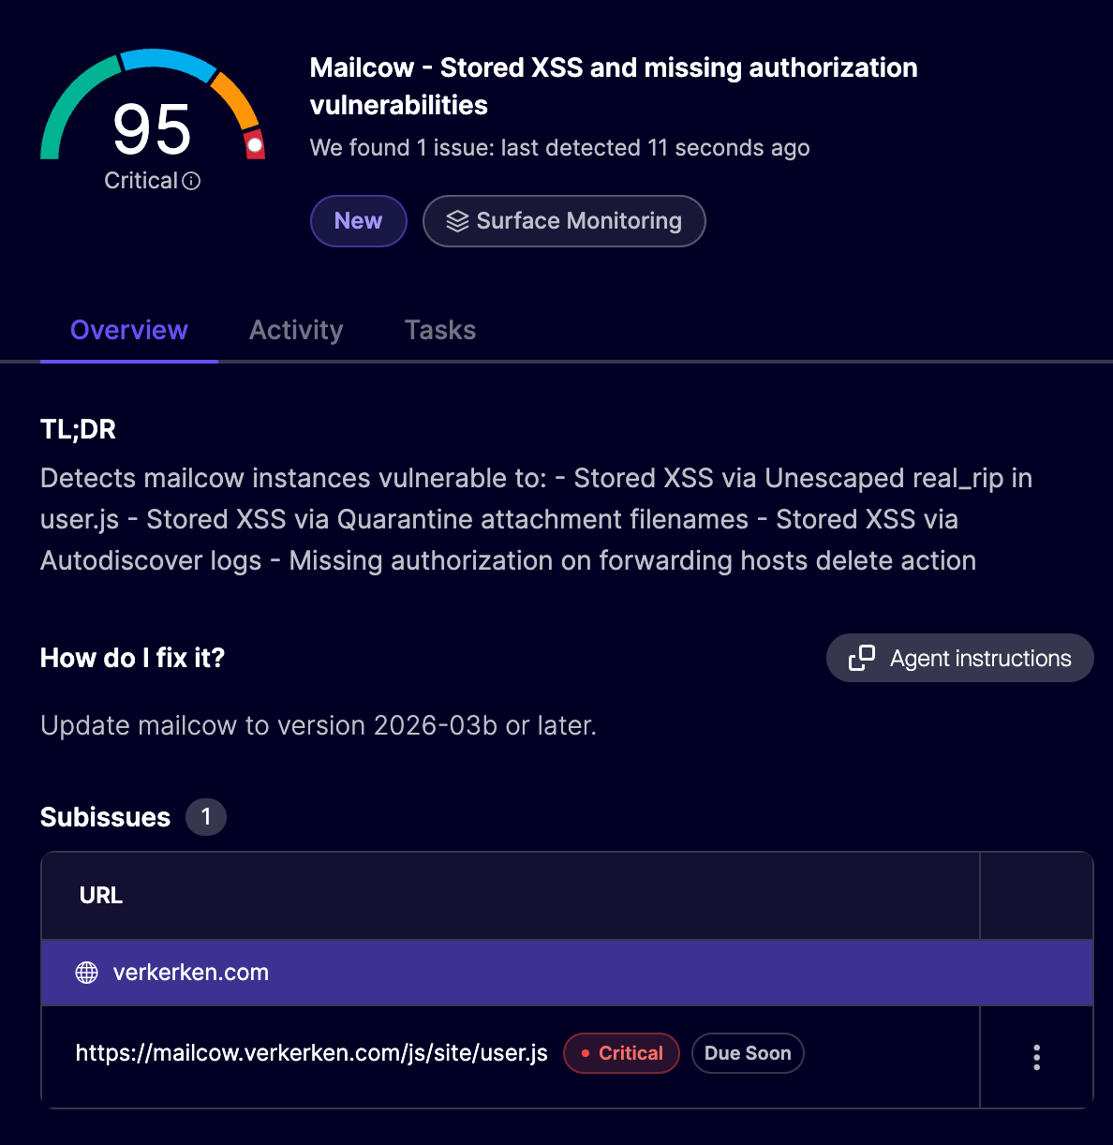The width and height of the screenshot is (1113, 1145).
Task: Click the Due Soon badge
Action: [x=748, y=1053]
